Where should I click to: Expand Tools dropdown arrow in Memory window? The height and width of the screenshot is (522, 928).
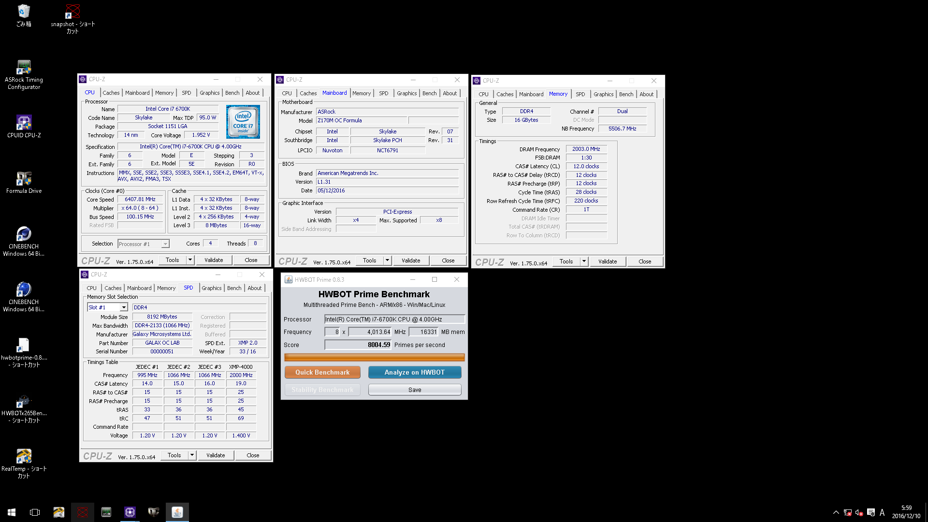pyautogui.click(x=584, y=261)
